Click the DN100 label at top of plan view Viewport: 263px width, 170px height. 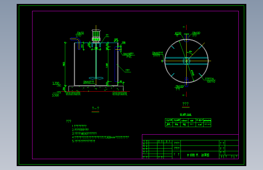[196, 33]
